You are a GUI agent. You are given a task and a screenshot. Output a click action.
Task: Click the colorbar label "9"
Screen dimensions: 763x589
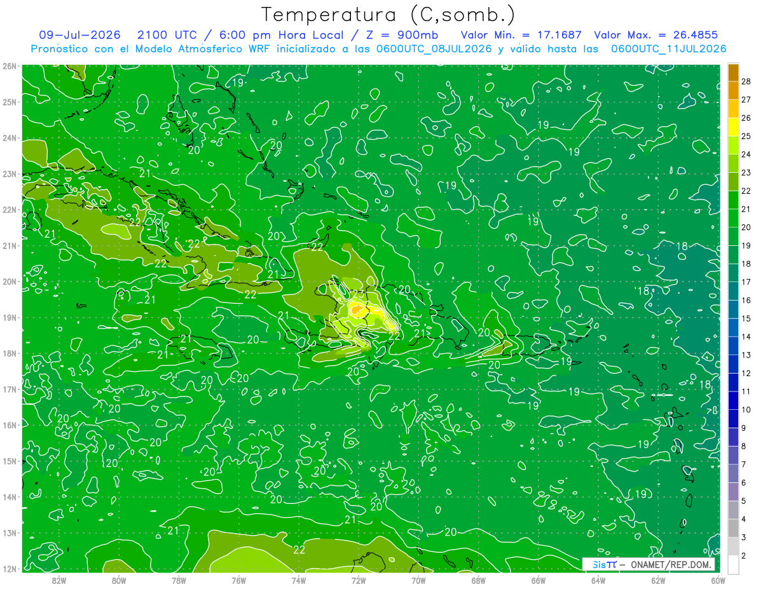(x=743, y=428)
